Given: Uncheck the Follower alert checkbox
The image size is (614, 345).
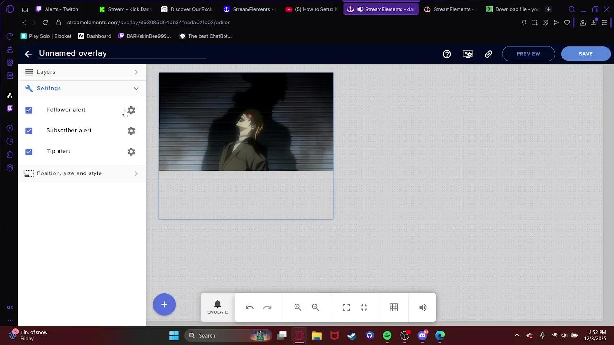Looking at the screenshot, I should pyautogui.click(x=29, y=110).
